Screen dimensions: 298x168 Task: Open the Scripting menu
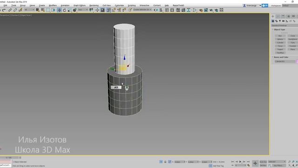[132, 6]
